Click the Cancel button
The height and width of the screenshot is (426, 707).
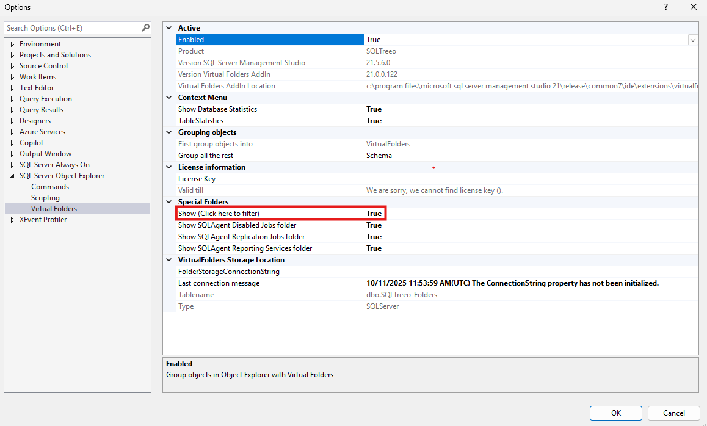point(673,413)
